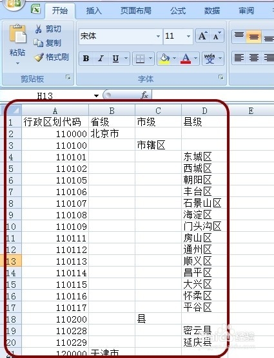
Task: Click Align Text Left icon
Action: click(239, 58)
